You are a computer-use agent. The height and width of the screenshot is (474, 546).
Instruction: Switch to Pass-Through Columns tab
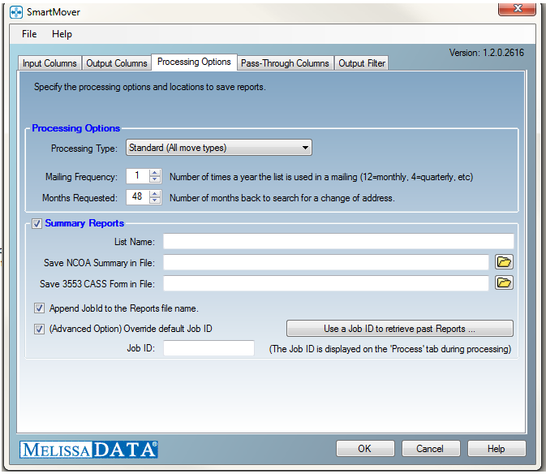285,63
